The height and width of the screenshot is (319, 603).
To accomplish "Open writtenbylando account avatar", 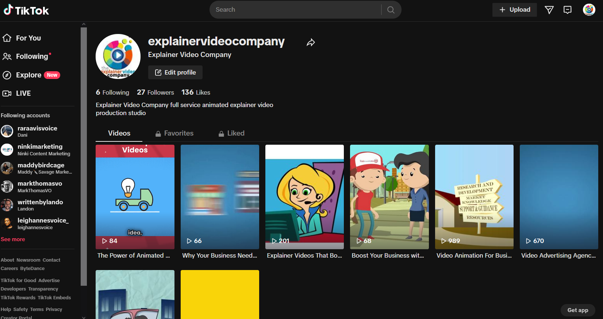I will coord(7,205).
